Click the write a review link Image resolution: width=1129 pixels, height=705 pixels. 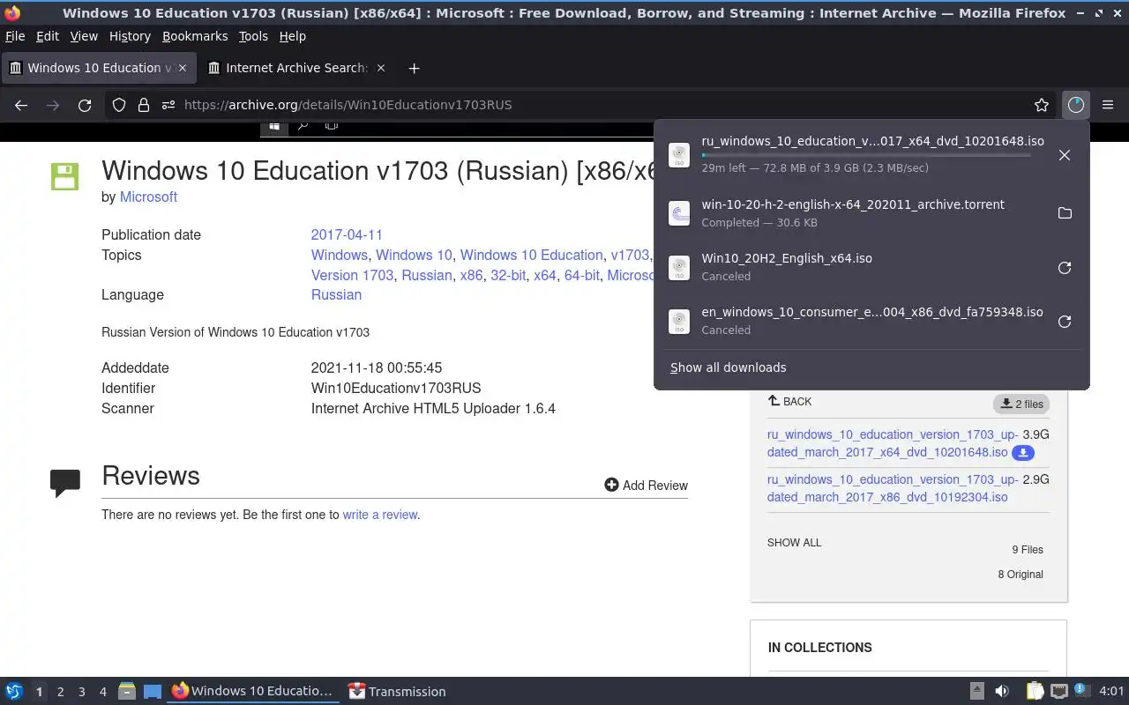point(379,515)
